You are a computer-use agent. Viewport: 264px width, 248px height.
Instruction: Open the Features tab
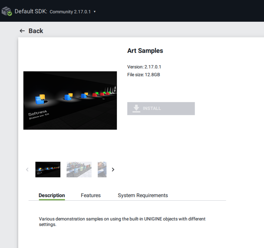[x=91, y=195]
